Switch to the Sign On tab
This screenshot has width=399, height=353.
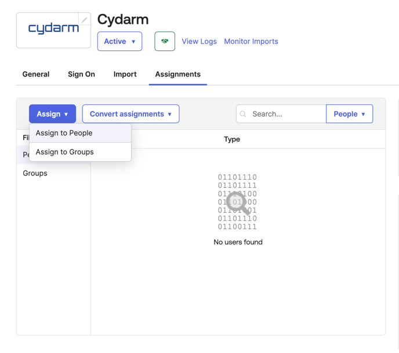click(81, 74)
